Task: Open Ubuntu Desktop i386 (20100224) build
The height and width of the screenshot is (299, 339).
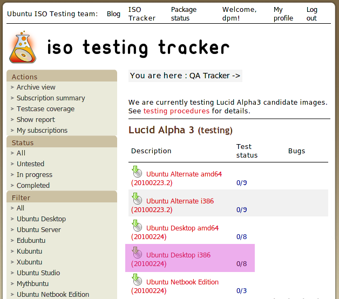Action: 171,260
